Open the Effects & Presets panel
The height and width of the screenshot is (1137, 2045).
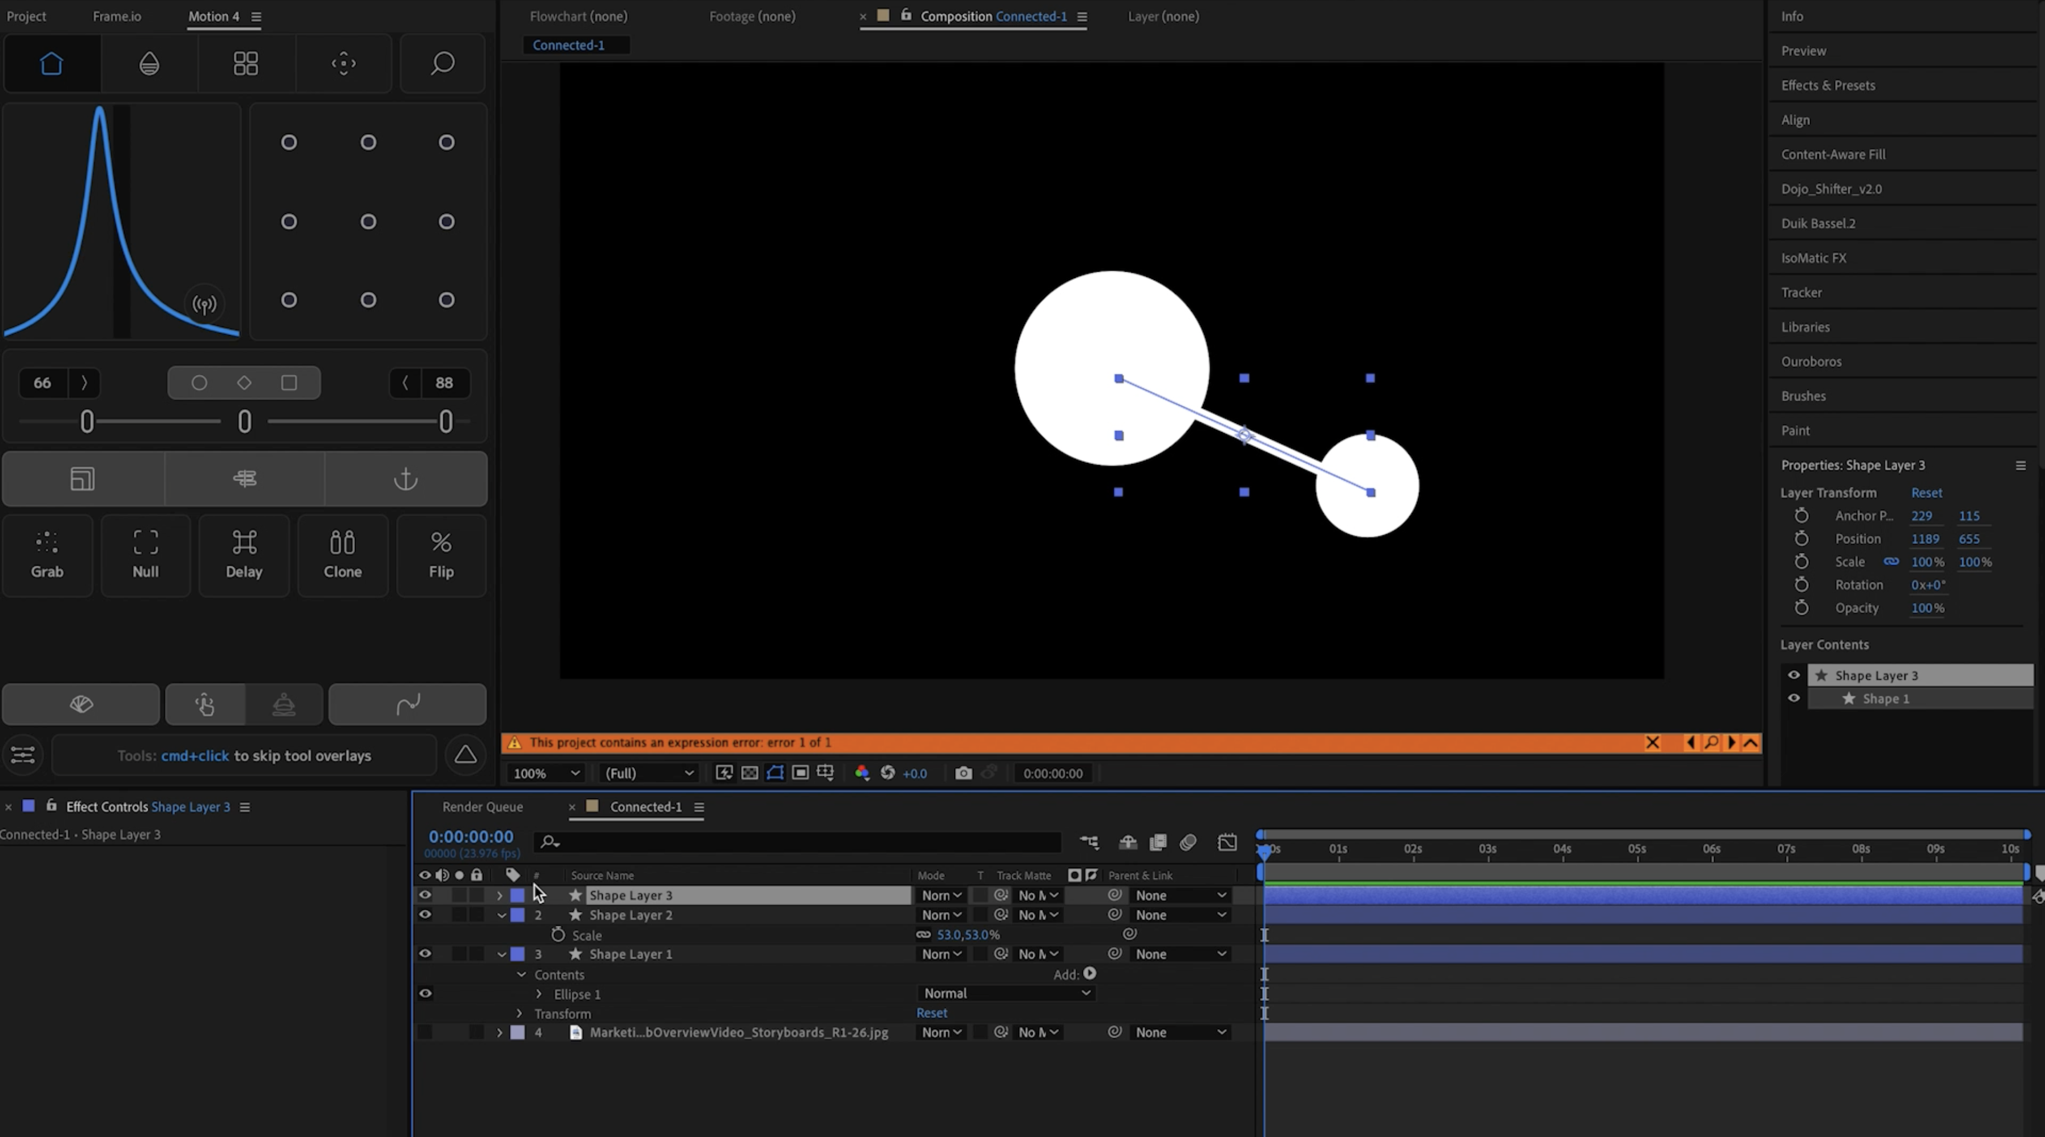click(x=1828, y=85)
